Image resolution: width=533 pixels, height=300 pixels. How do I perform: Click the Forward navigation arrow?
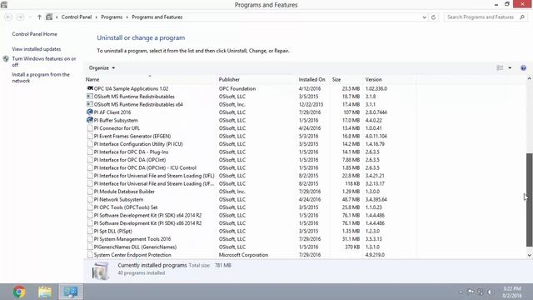click(20, 17)
